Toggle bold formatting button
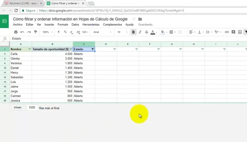The image size is (247, 142). click(x=133, y=32)
